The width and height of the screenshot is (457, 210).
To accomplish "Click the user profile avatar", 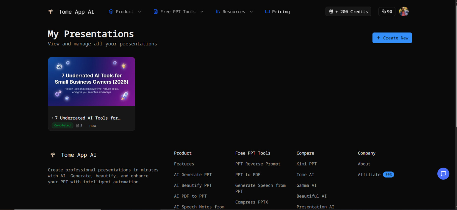I will 403,12.
